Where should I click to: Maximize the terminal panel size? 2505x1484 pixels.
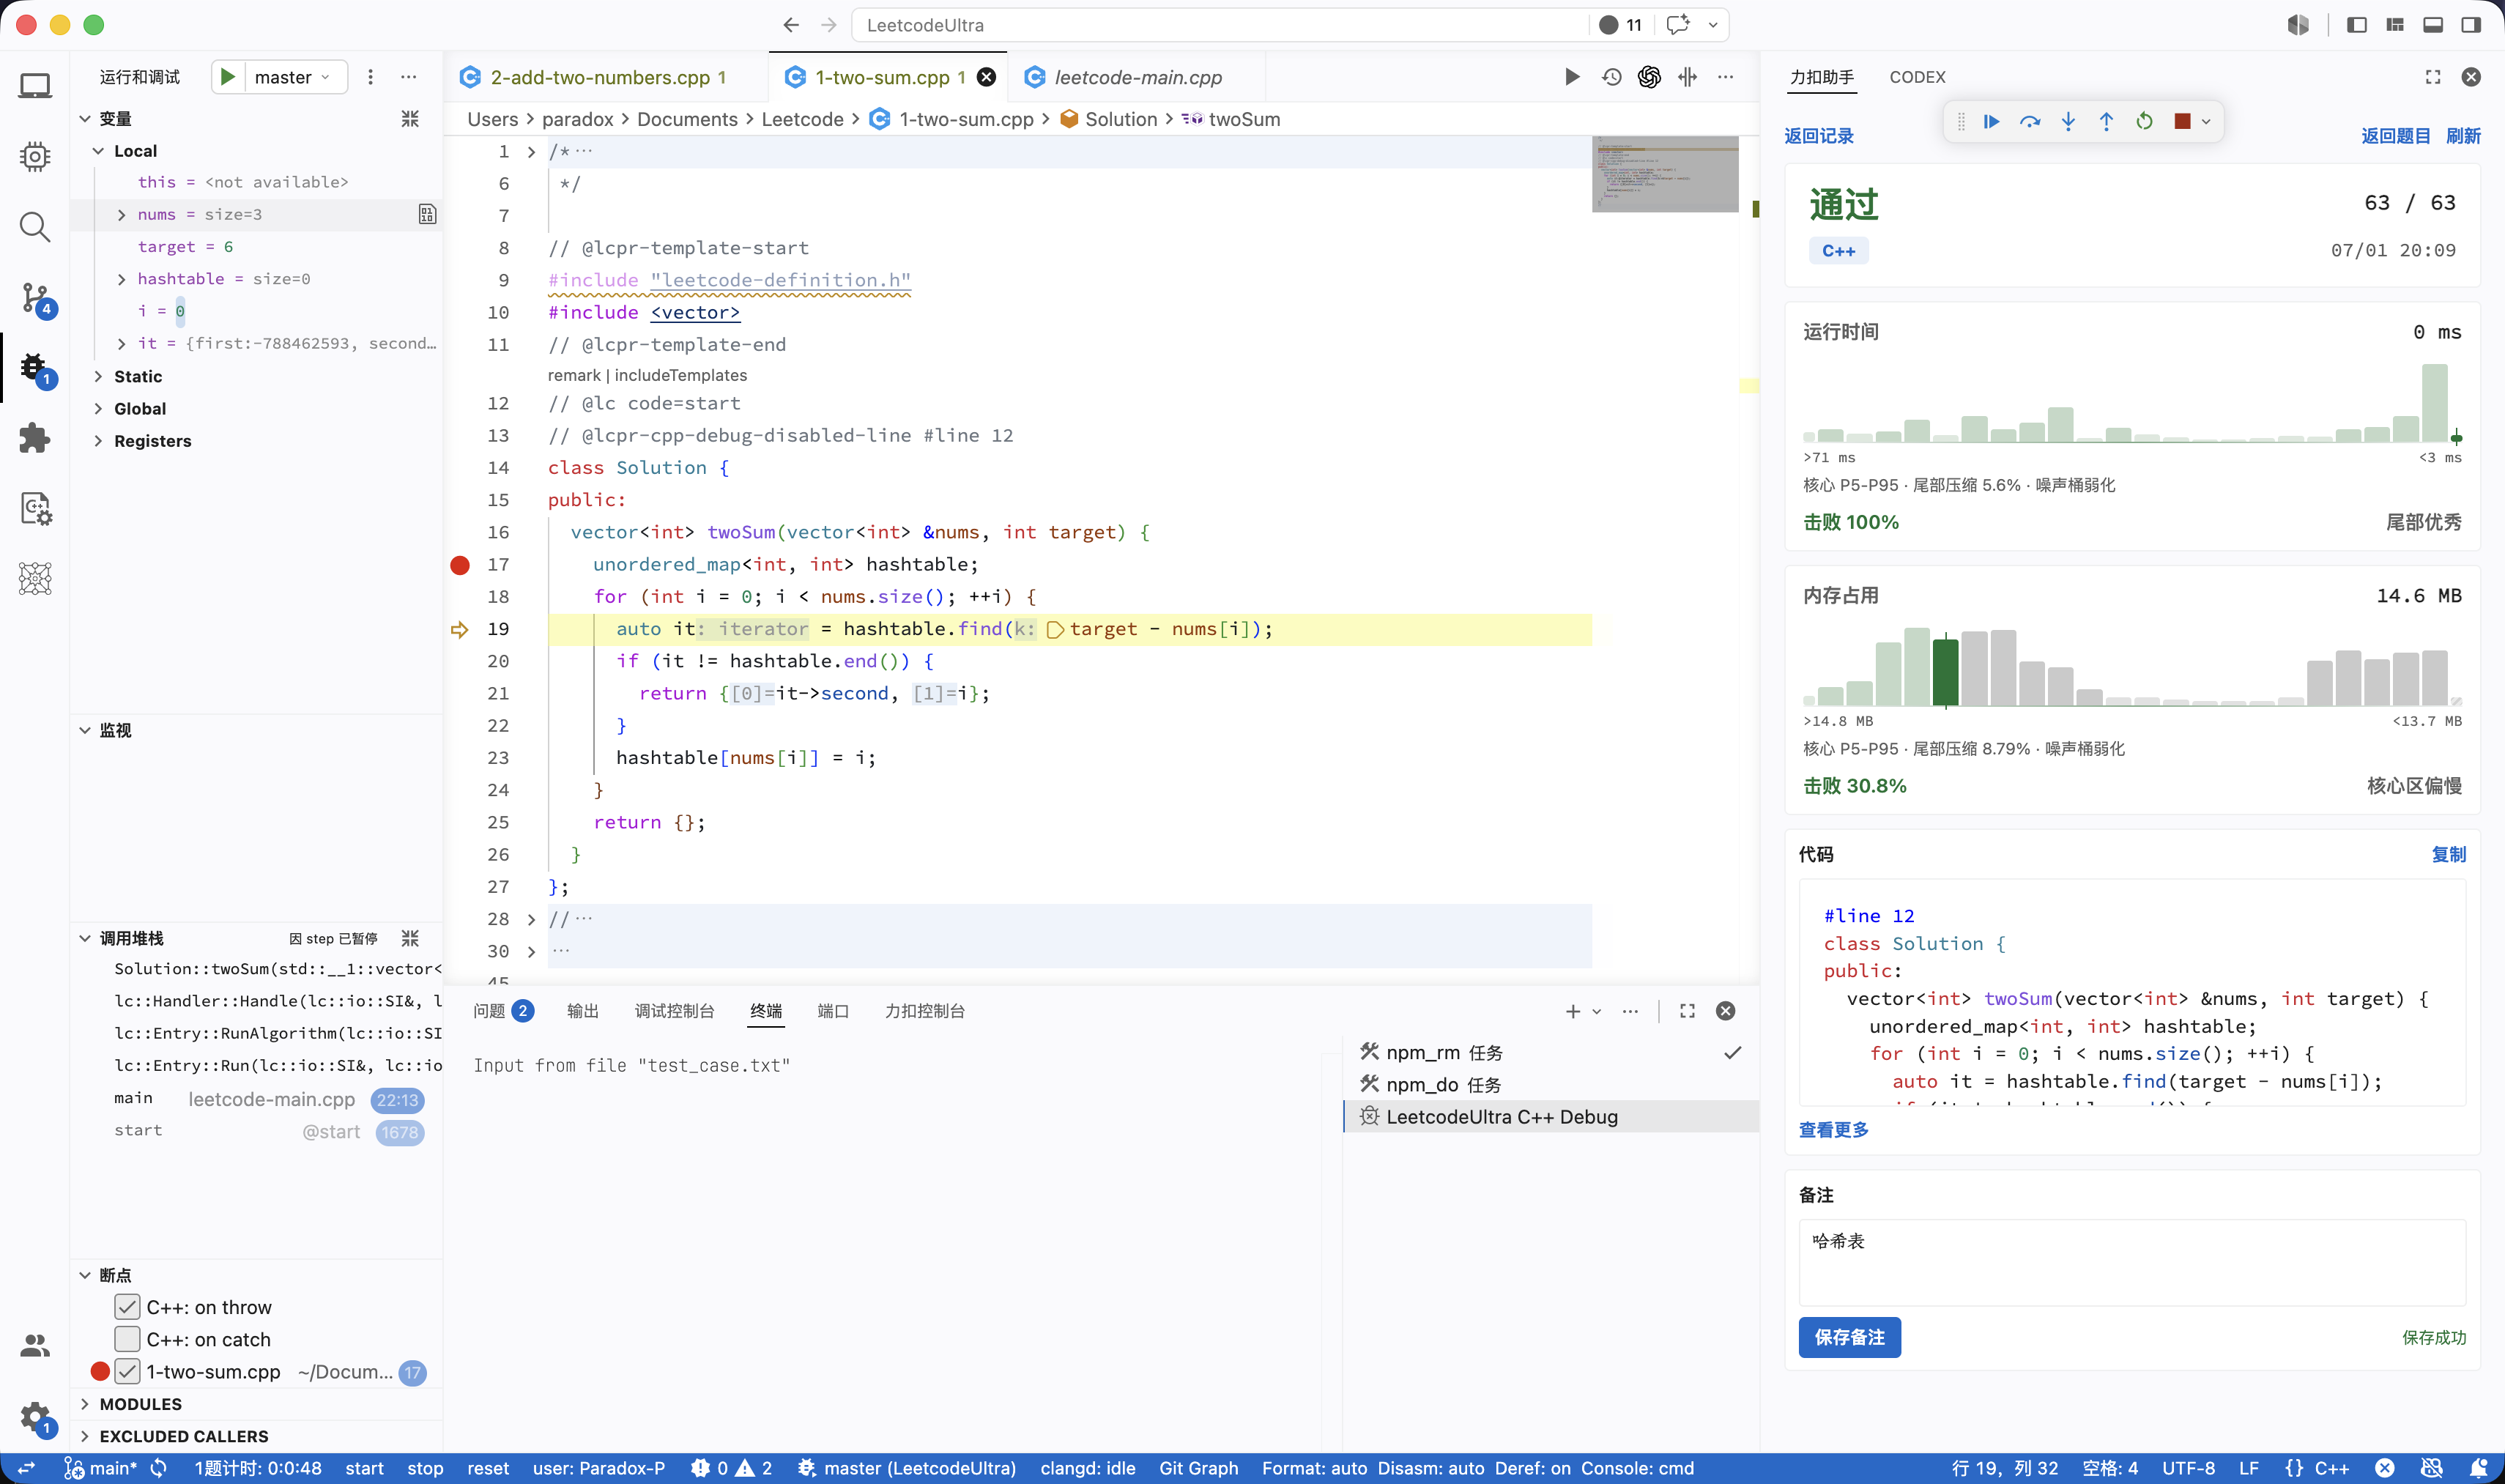click(1687, 1011)
